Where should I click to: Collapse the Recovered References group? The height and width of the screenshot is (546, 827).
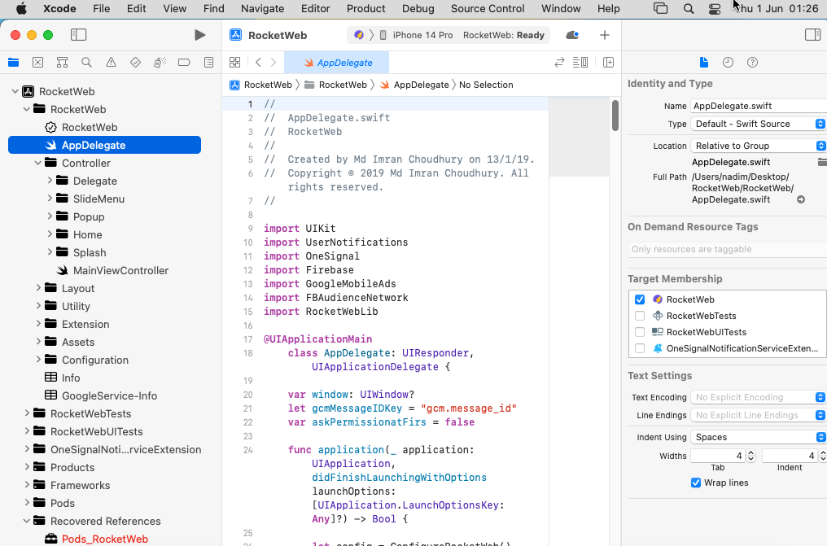[26, 522]
